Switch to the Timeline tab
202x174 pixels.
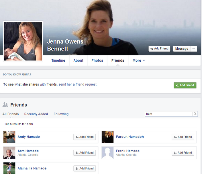coord(58,60)
